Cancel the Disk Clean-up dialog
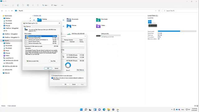 [x=56, y=68]
